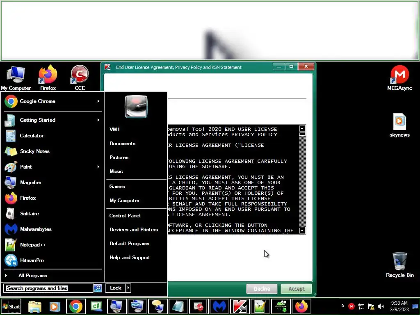This screenshot has height=315, width=420.
Task: Open Notepad++ from the Start menu
Action: [x=52, y=244]
